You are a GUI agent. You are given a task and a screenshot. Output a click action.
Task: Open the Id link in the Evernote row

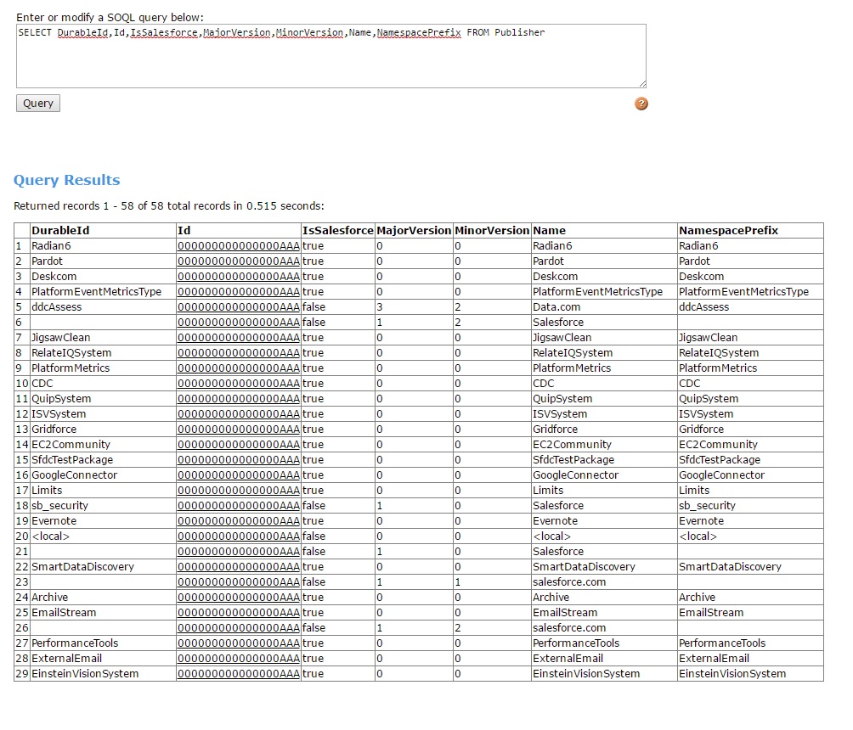(238, 520)
